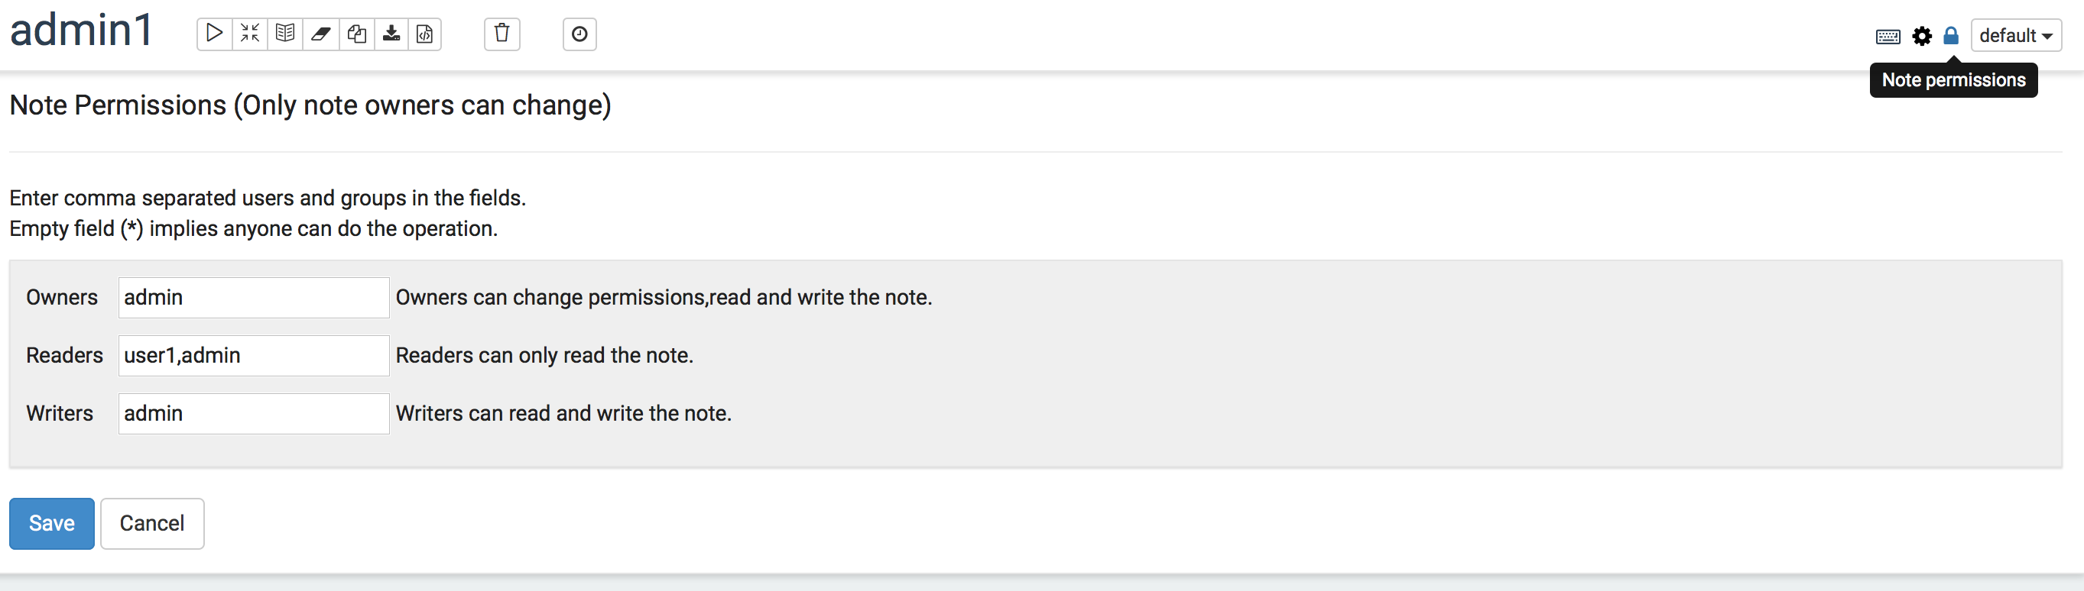Save the note permissions

pos(51,523)
